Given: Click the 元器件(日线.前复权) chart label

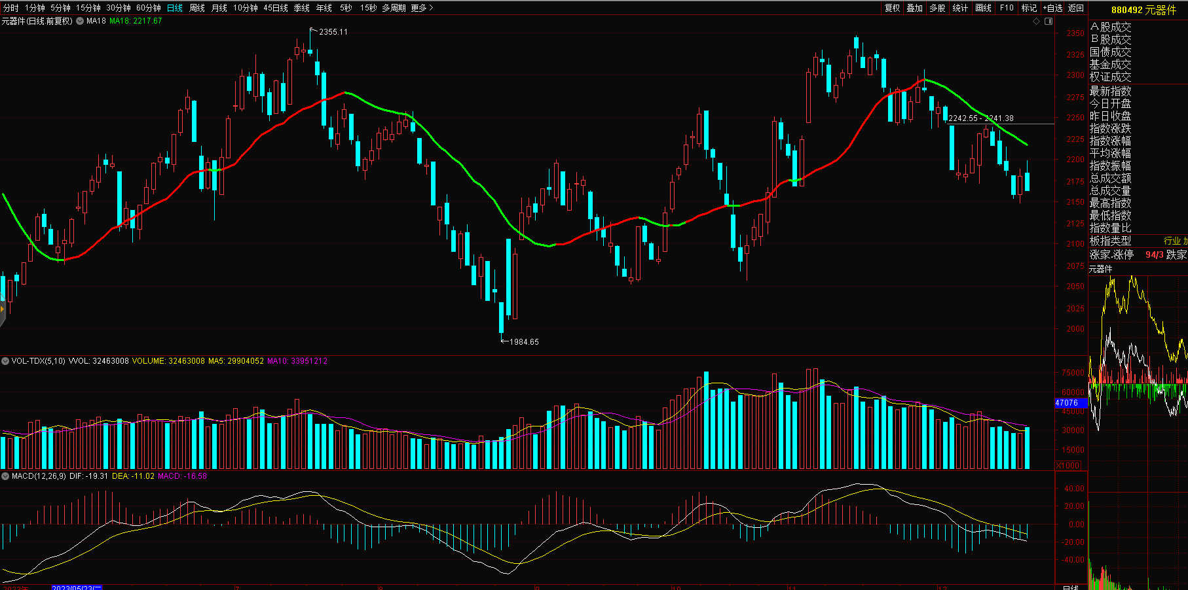Looking at the screenshot, I should tap(37, 21).
